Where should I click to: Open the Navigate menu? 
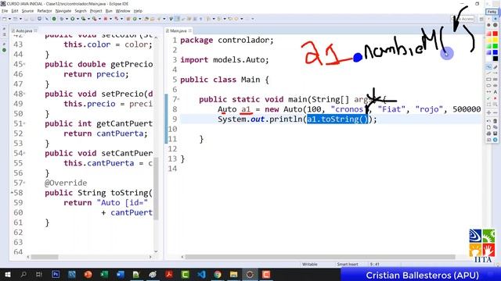63,11
